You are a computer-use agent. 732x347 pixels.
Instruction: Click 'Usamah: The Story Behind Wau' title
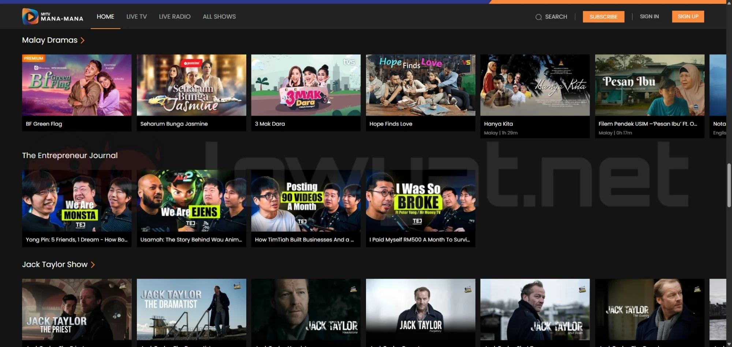[x=191, y=240]
